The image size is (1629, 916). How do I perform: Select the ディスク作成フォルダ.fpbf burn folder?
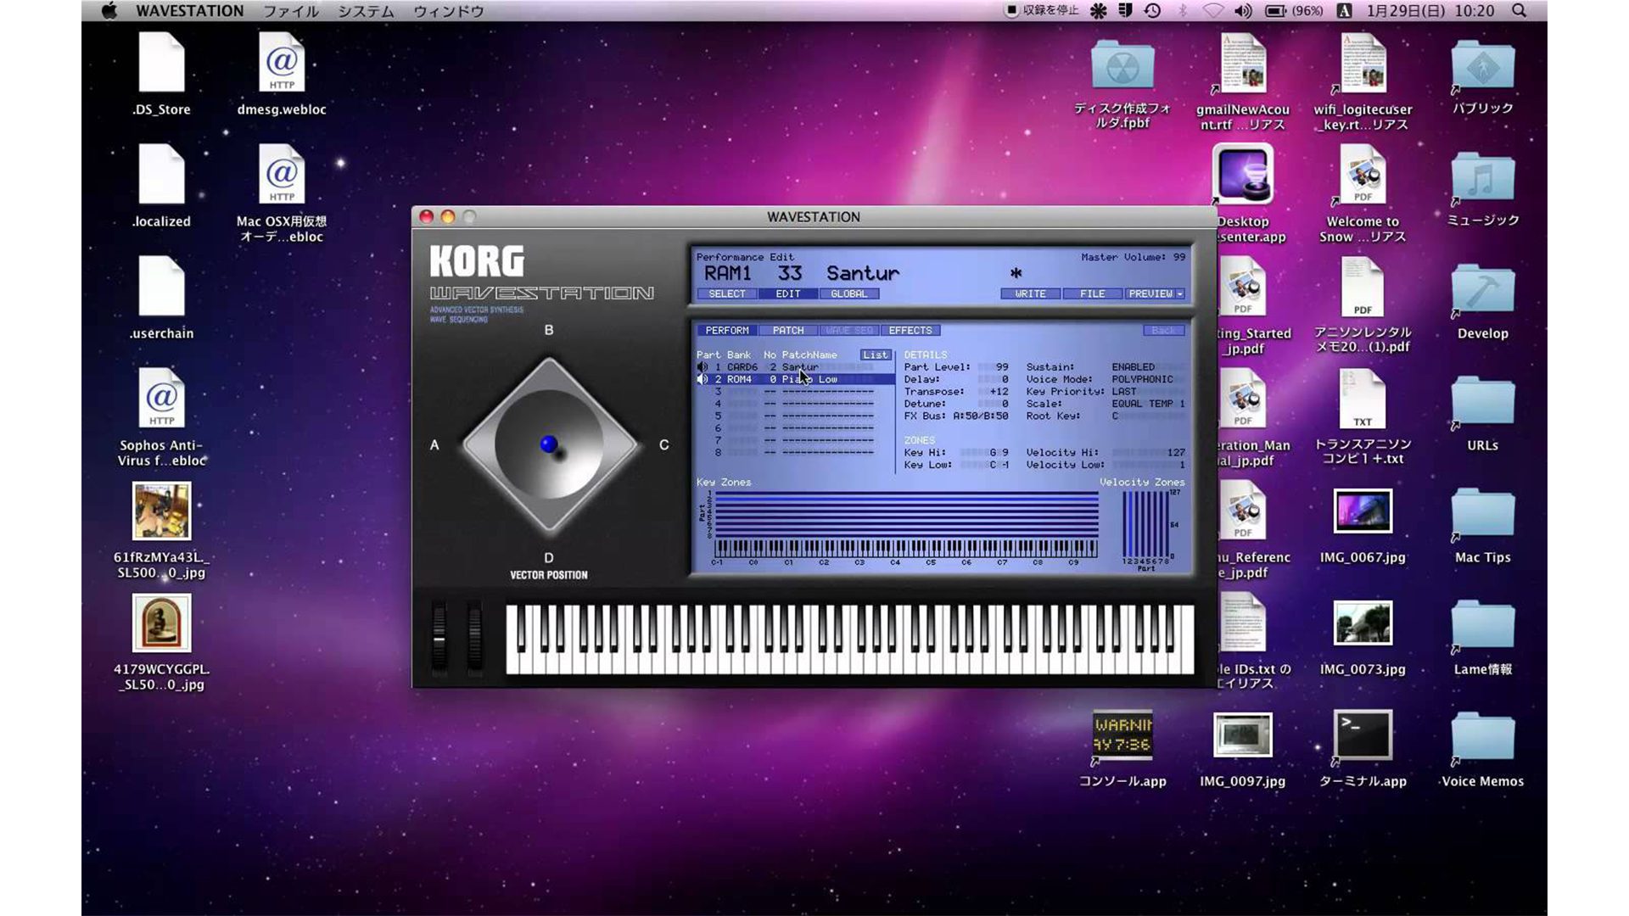pos(1122,64)
